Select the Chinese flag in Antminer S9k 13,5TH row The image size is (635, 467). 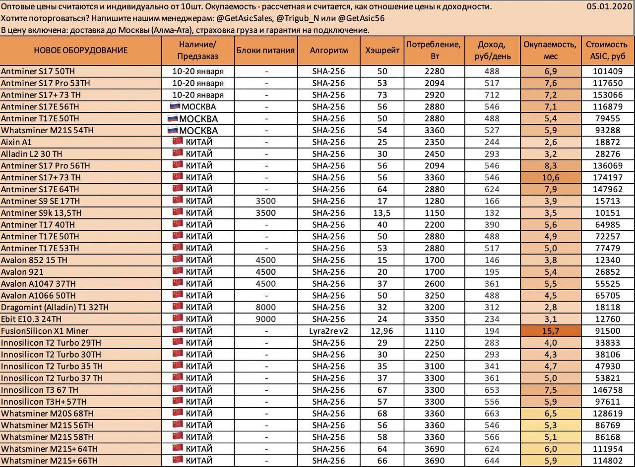pyautogui.click(x=178, y=212)
